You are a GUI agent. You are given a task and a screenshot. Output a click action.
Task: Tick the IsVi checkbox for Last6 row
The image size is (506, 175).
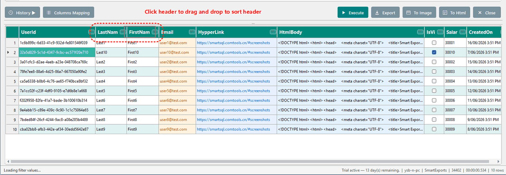(434, 100)
